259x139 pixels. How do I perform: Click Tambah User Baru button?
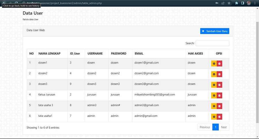(215, 31)
